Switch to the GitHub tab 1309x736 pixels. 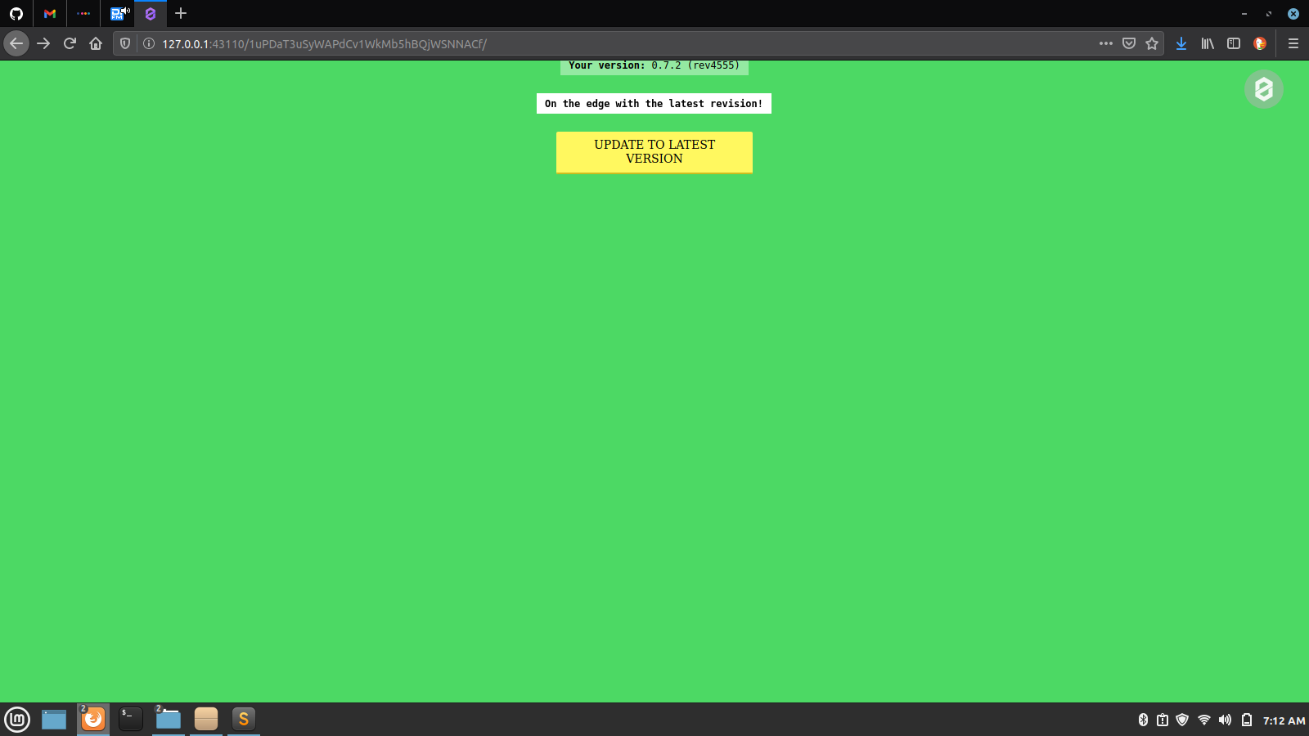pos(16,13)
